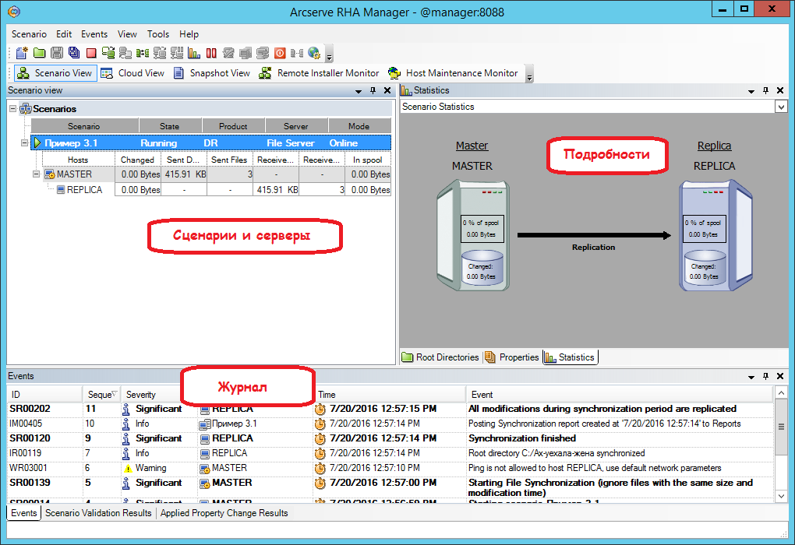Open Scenario Validation Results tab
795x545 pixels.
click(x=98, y=513)
